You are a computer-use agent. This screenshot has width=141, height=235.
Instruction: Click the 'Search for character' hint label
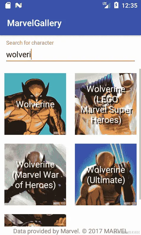pos(30,43)
